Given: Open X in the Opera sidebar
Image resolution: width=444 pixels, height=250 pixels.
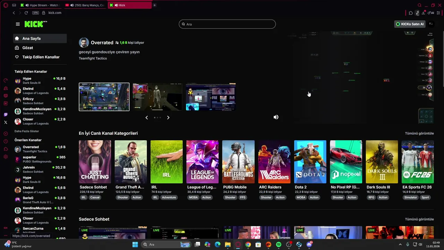Looking at the screenshot, I should click(x=6, y=122).
